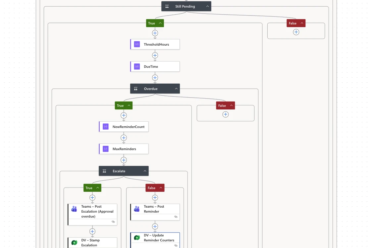Image resolution: width=368 pixels, height=248 pixels.
Task: Click False label under Overdue
Action: pos(222,105)
